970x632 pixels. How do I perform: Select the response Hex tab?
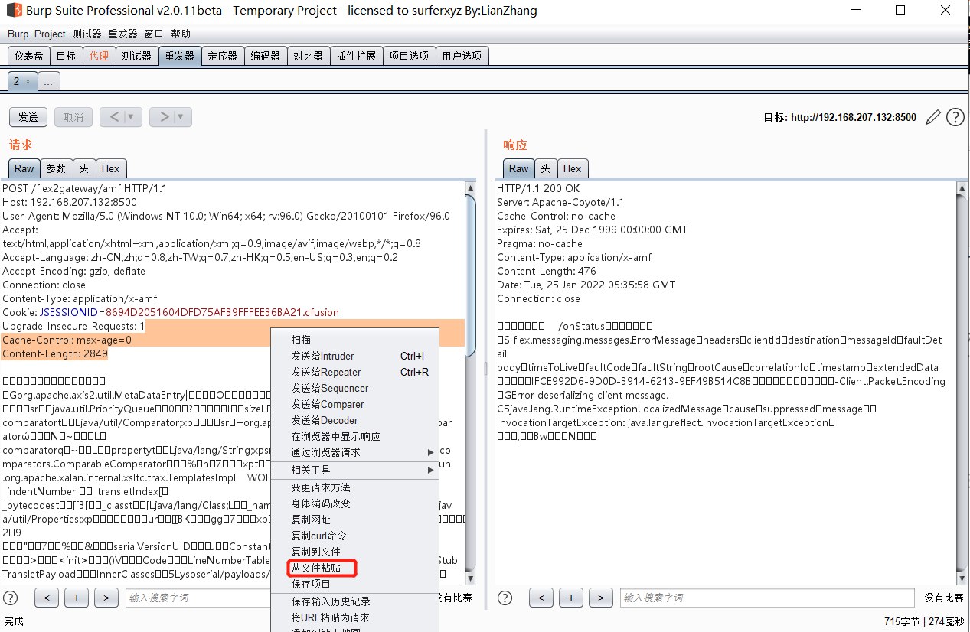(573, 168)
